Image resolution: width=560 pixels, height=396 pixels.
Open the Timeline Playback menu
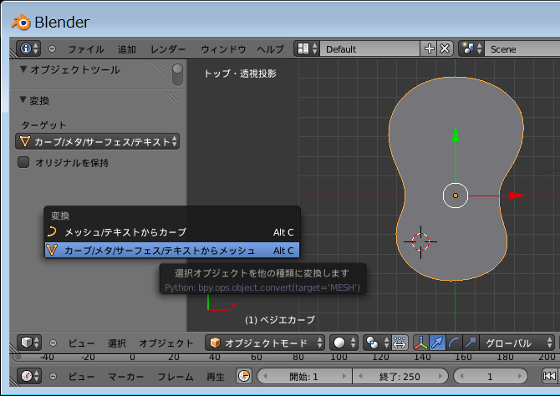tap(216, 376)
